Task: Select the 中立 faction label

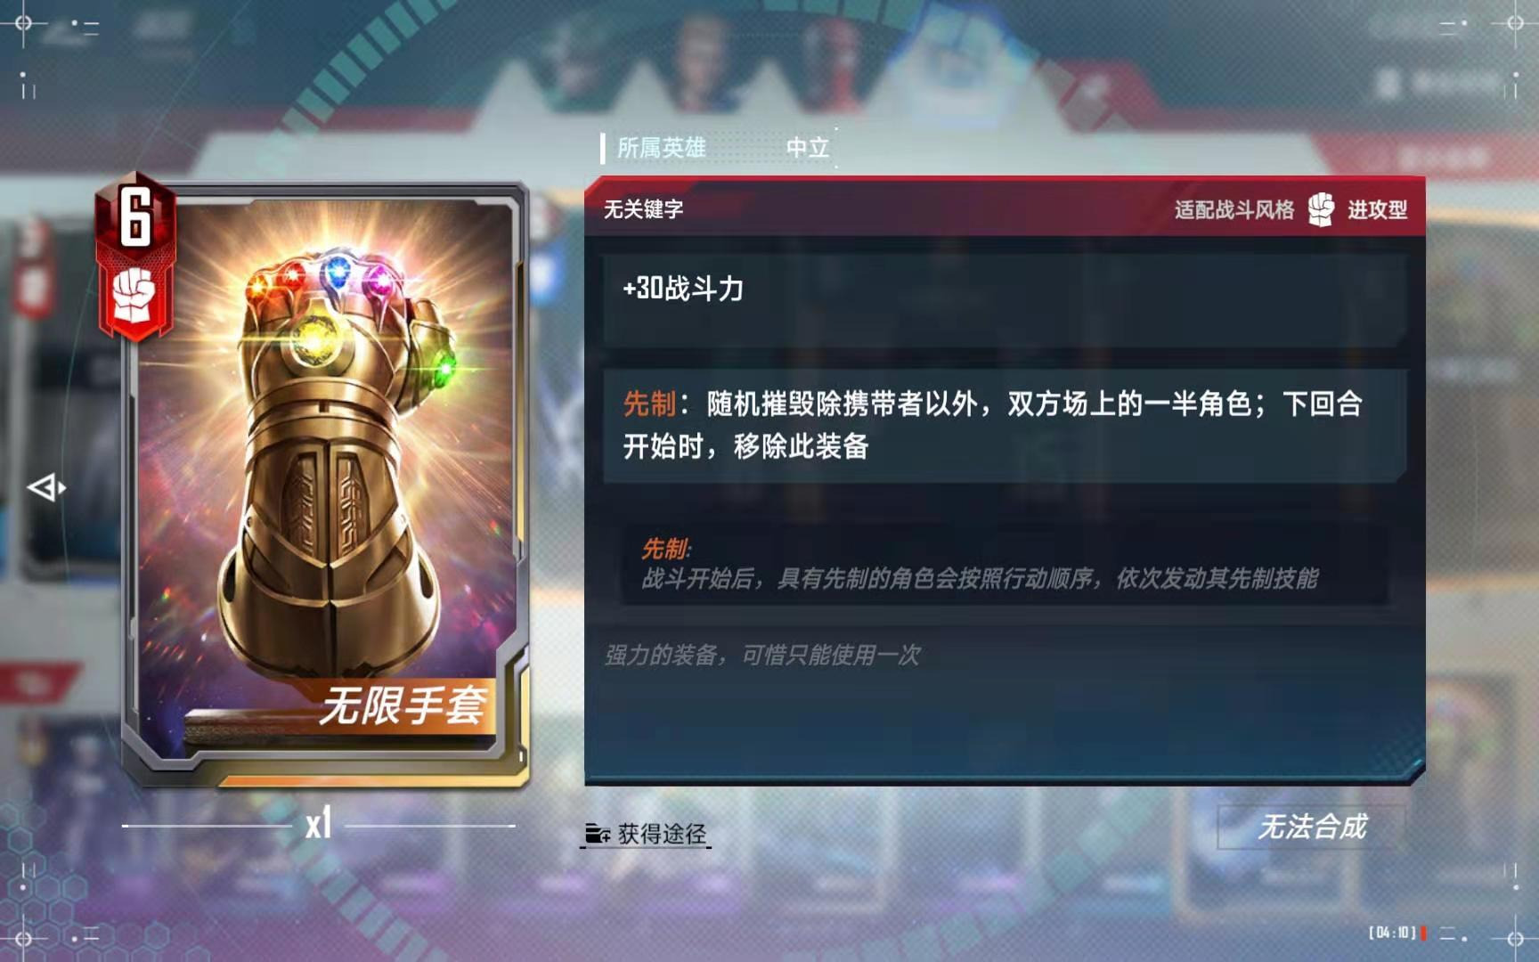Action: click(x=808, y=148)
